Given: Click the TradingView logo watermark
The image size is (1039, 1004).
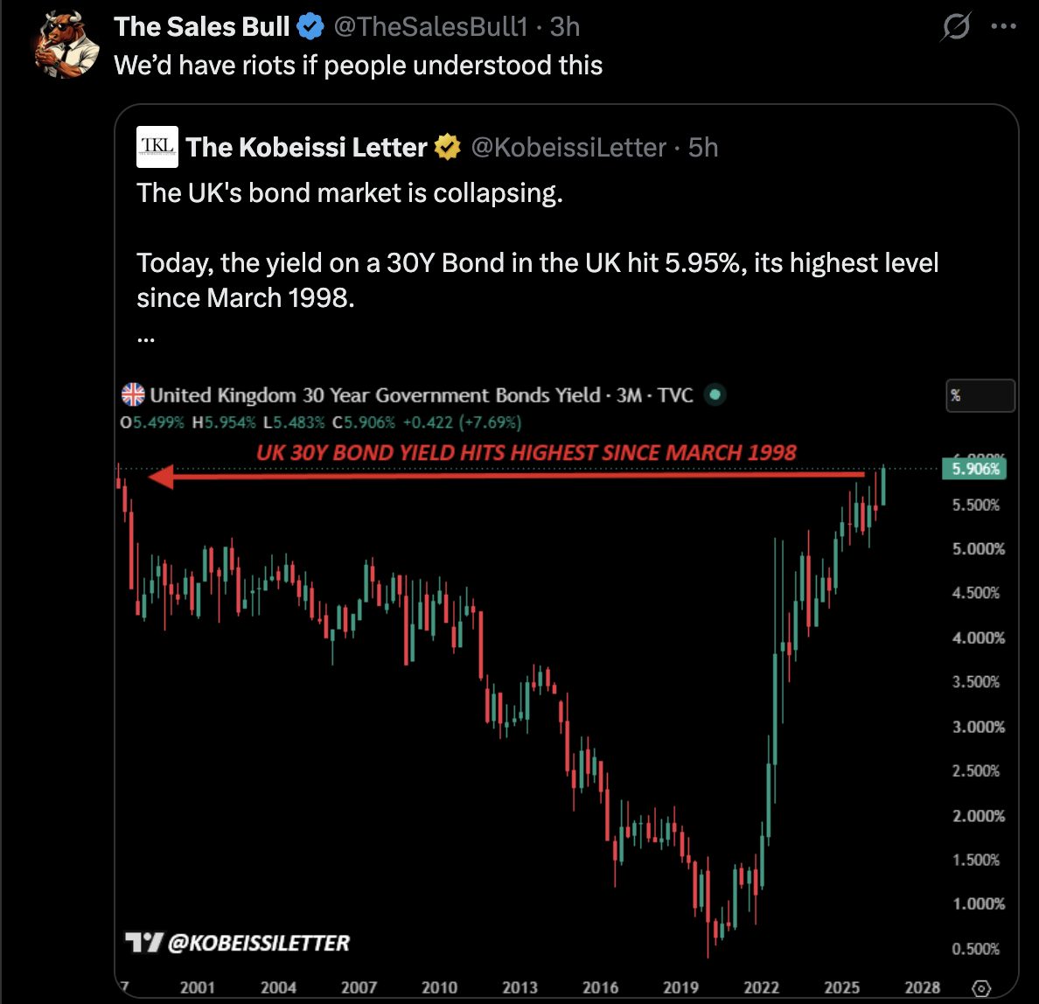Looking at the screenshot, I should (143, 943).
